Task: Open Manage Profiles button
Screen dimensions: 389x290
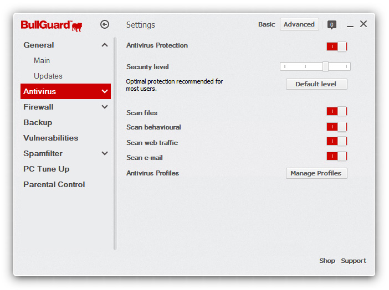Action: 316,173
